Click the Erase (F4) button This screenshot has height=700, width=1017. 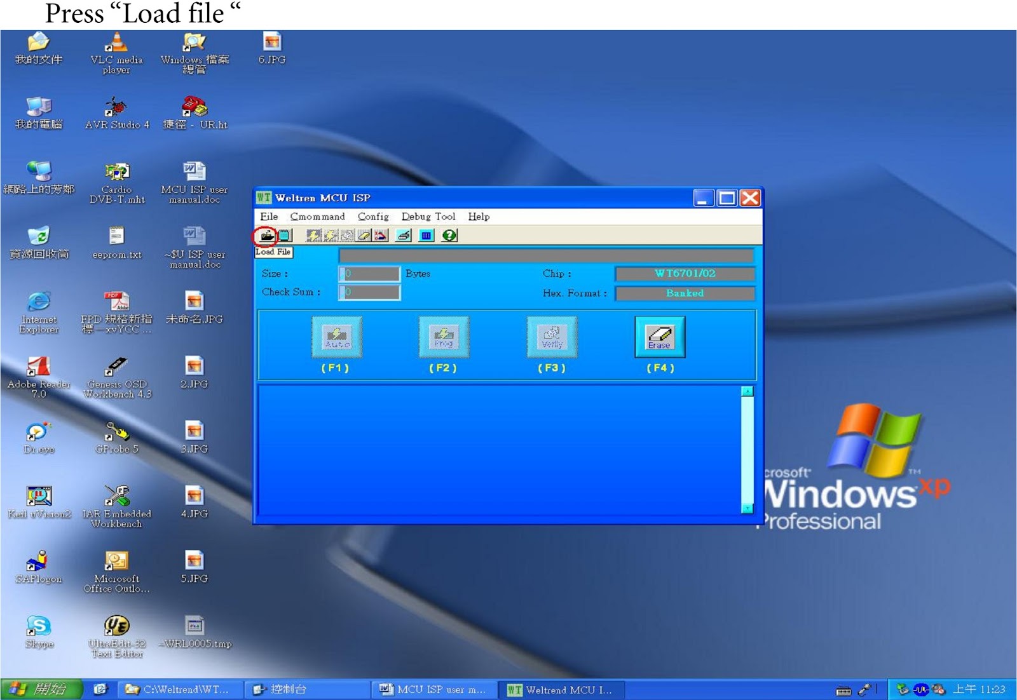click(660, 337)
